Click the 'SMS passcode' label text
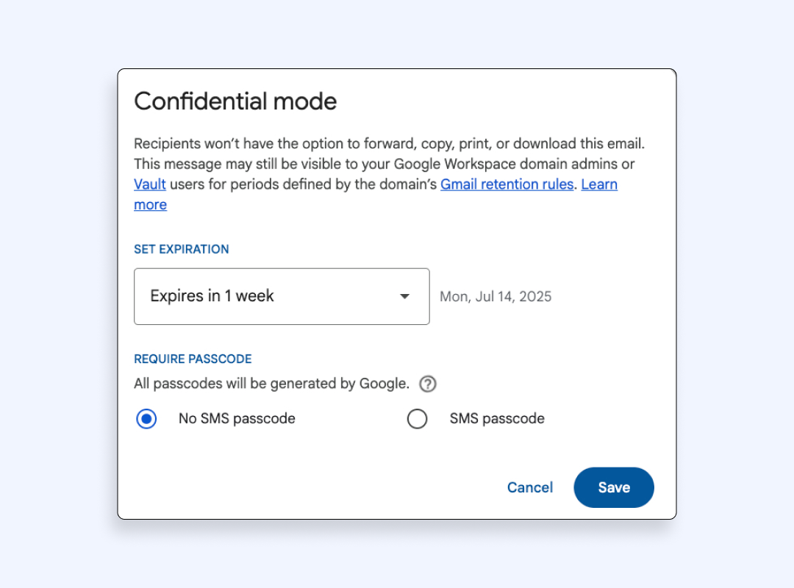Viewport: 794px width, 588px height. (x=497, y=419)
